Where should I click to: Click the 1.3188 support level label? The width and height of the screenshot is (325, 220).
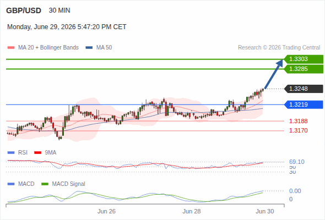[298, 121]
